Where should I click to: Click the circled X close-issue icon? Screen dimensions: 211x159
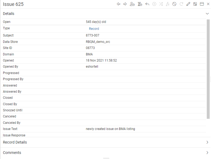154,4
